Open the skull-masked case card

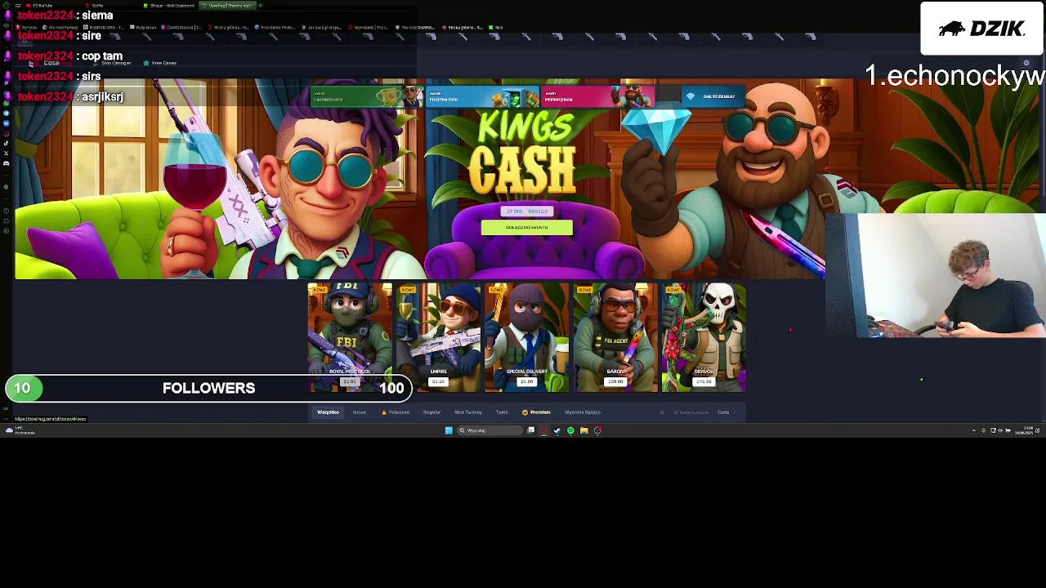(x=704, y=337)
